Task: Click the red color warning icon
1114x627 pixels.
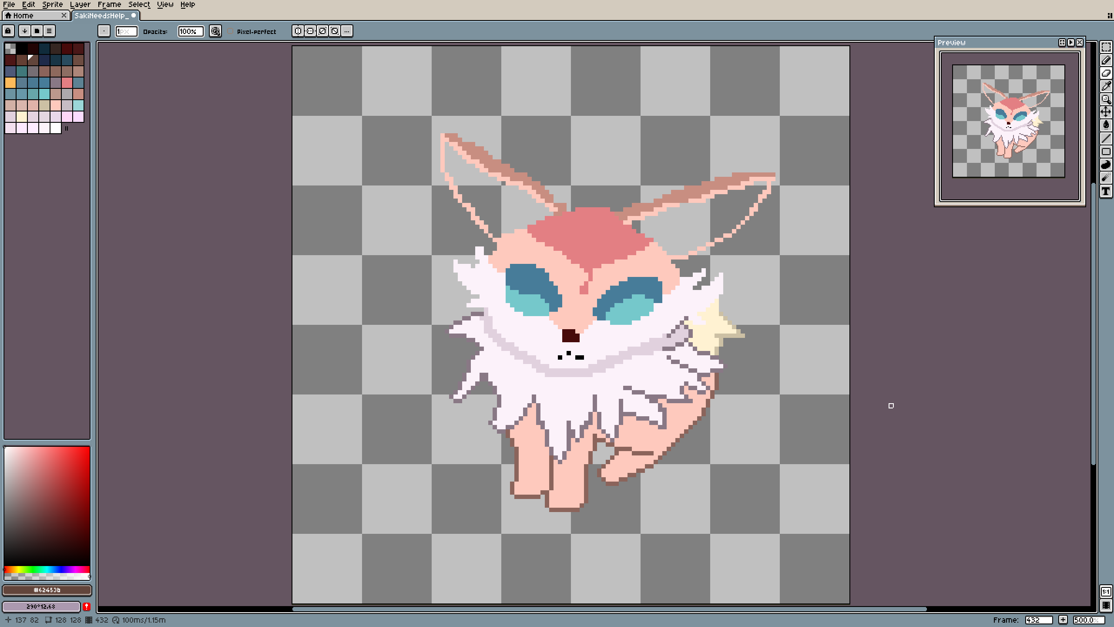Action: (x=87, y=607)
